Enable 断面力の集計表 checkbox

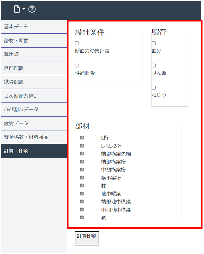pos(77,43)
